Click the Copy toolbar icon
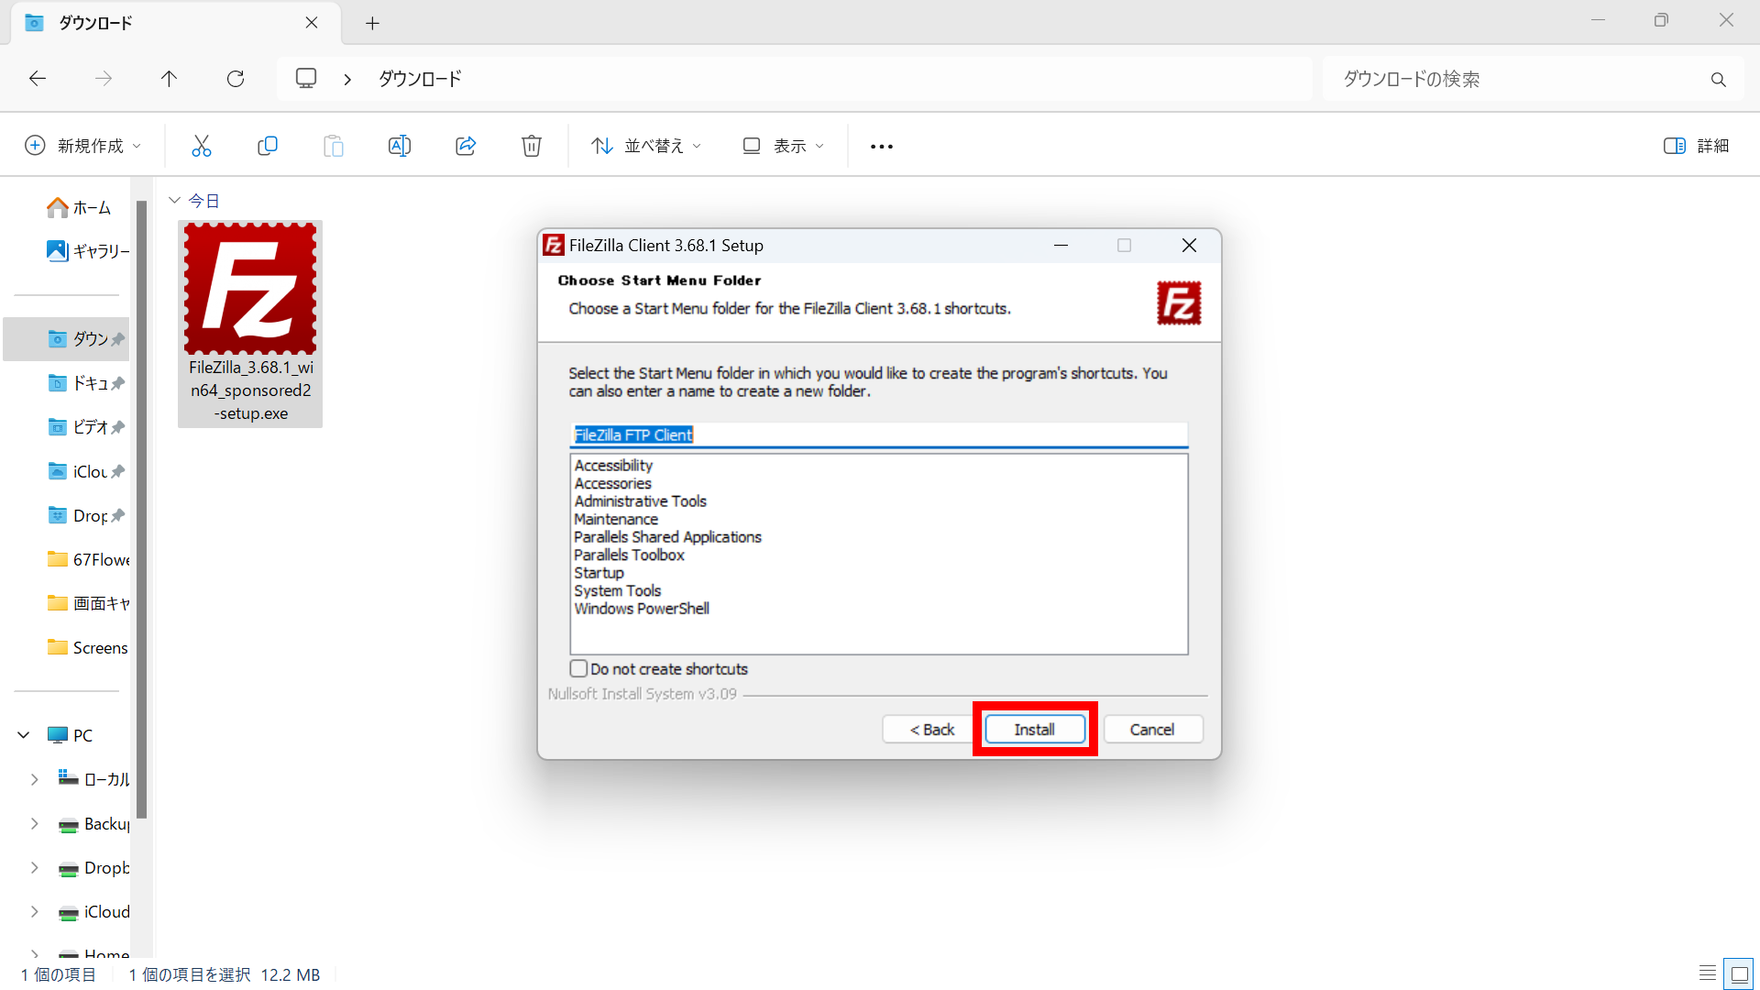The width and height of the screenshot is (1760, 990). pyautogui.click(x=268, y=146)
